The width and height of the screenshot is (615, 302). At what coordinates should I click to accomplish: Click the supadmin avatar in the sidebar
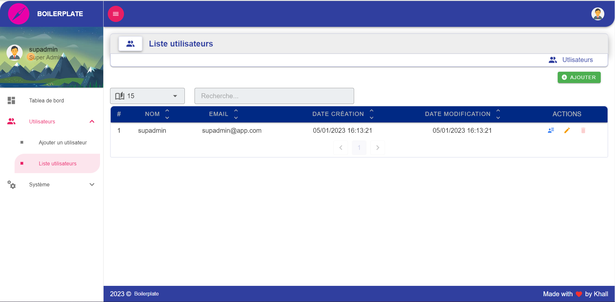(x=15, y=53)
